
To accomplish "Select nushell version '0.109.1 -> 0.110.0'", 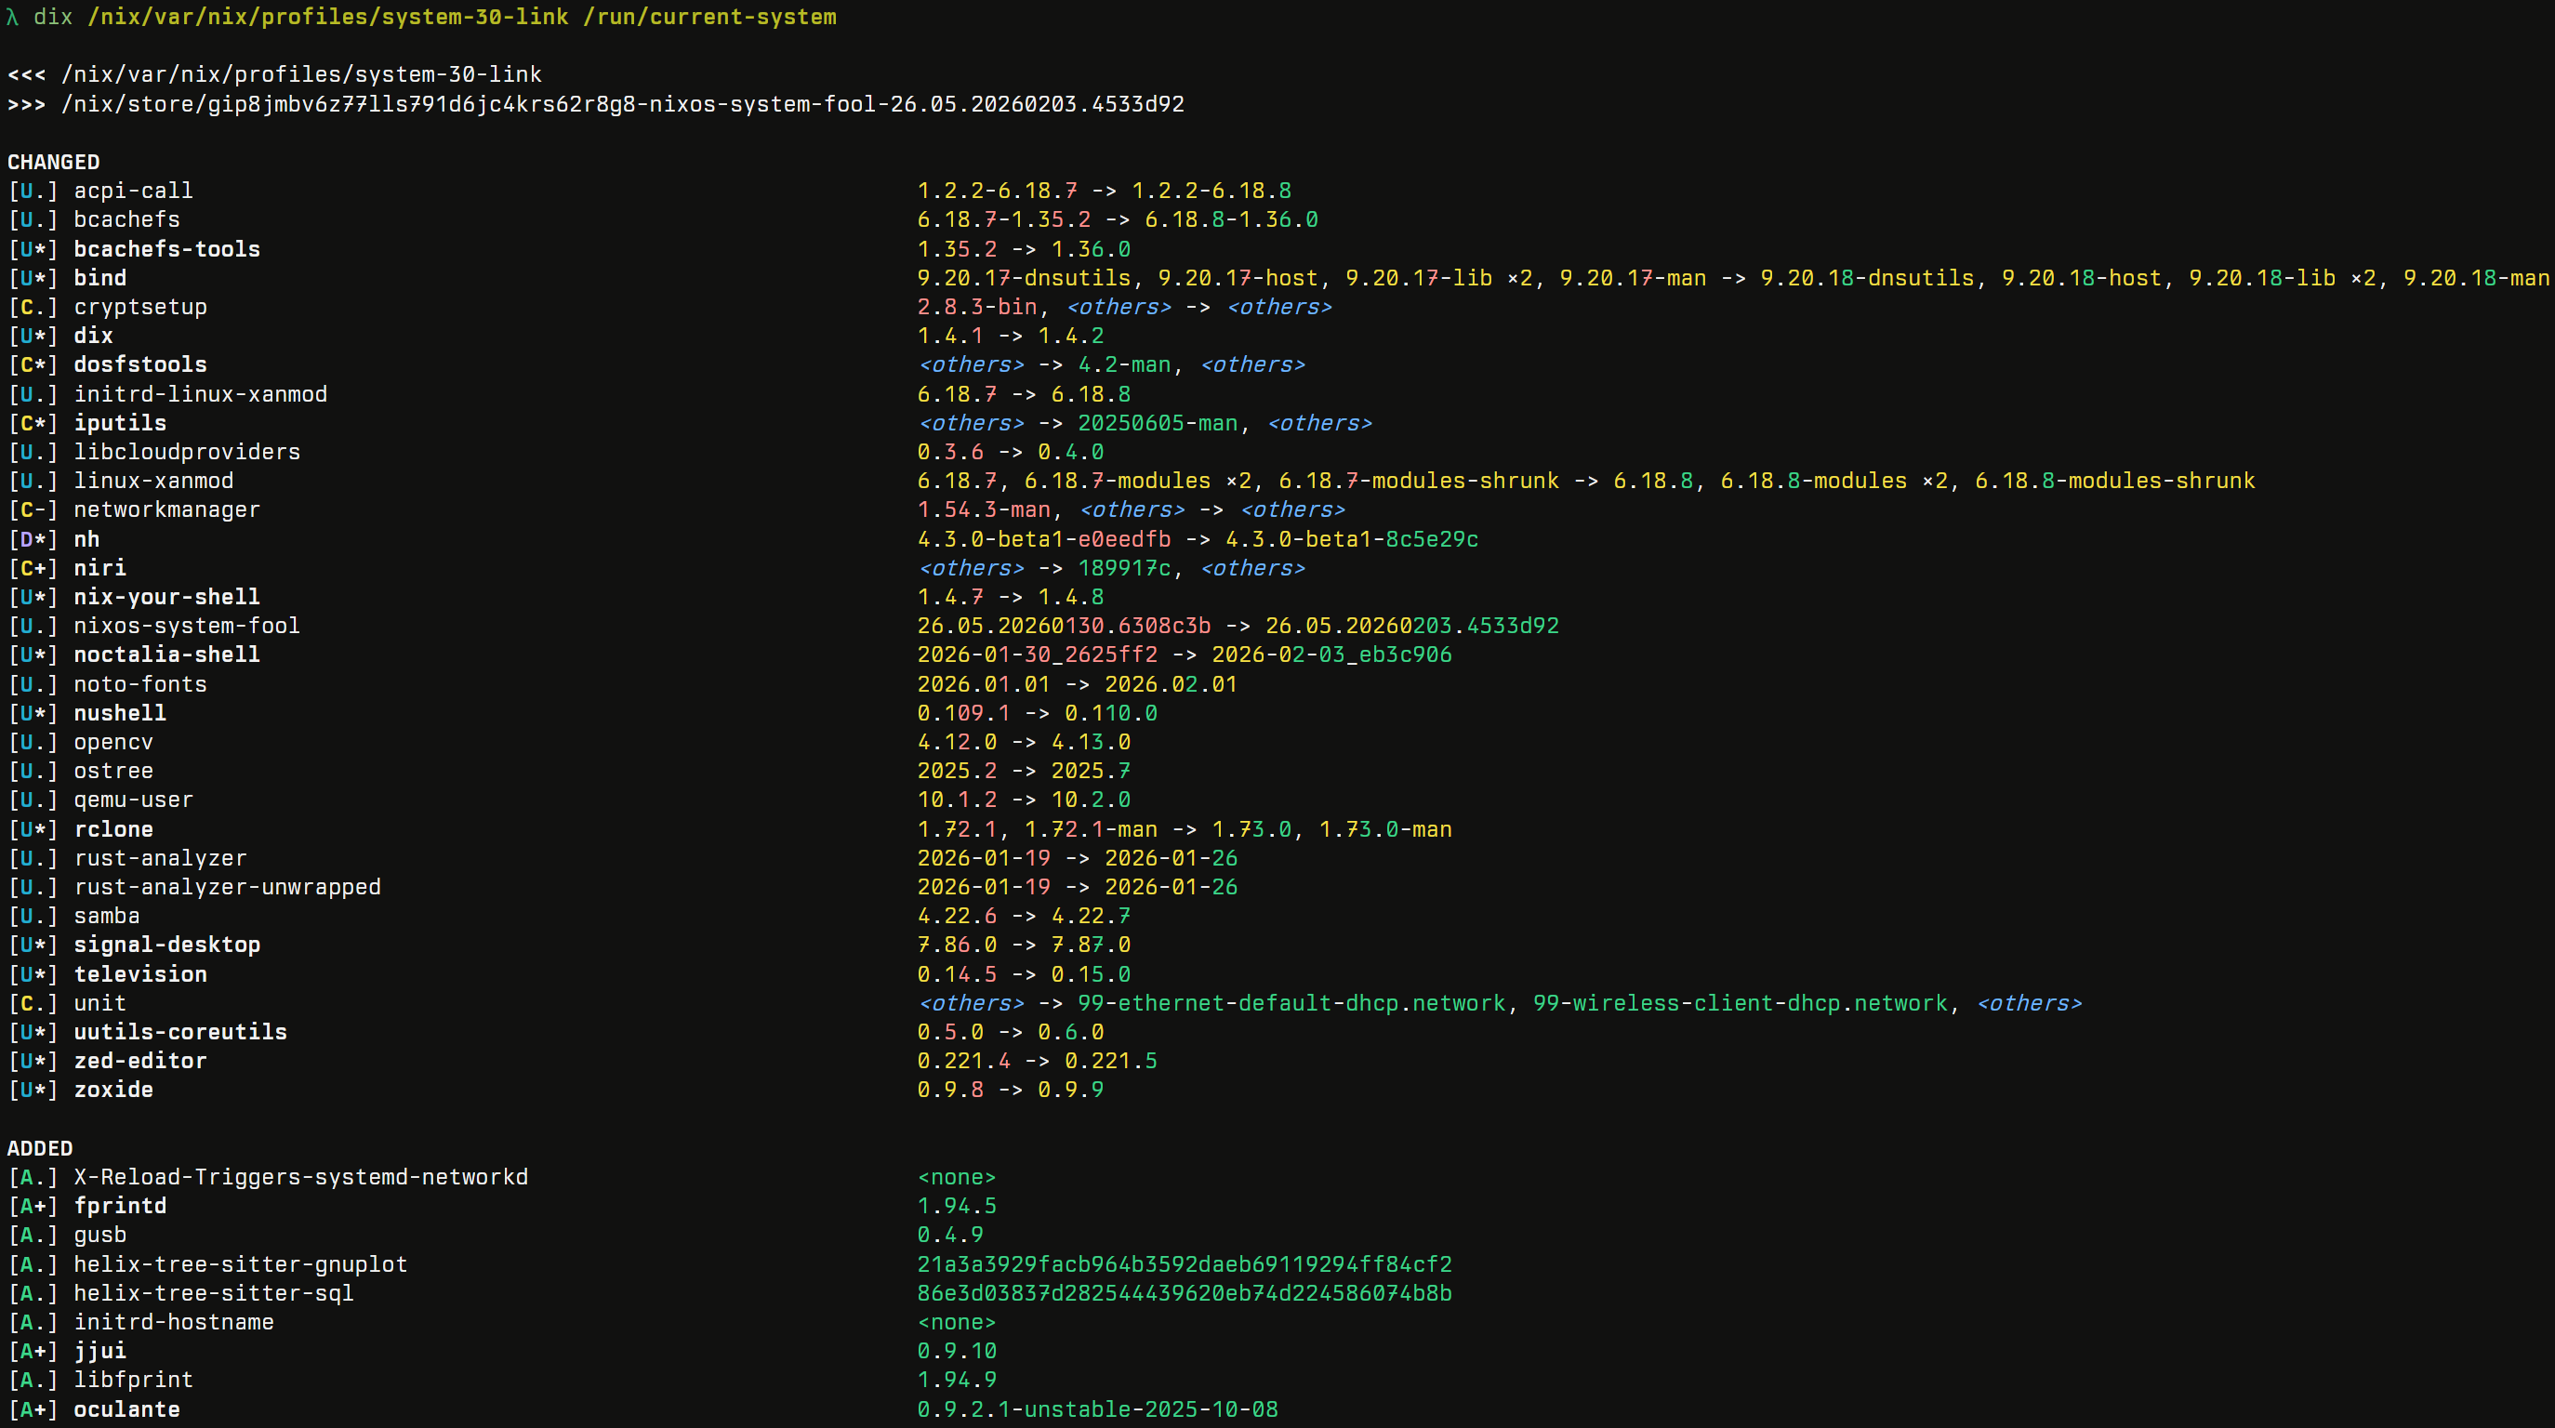I will [x=1038, y=713].
